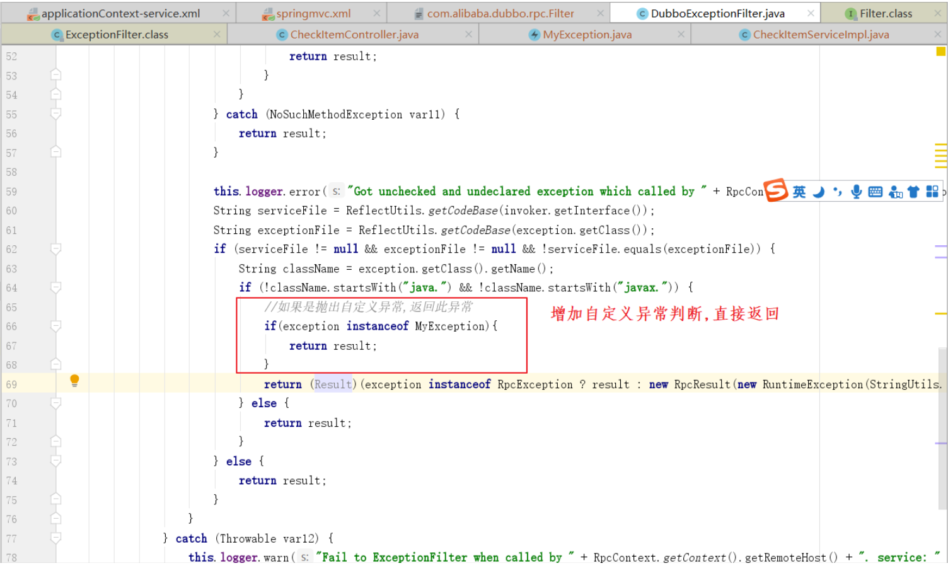
Task: Collapse the if block fold at line 62
Action: point(55,248)
